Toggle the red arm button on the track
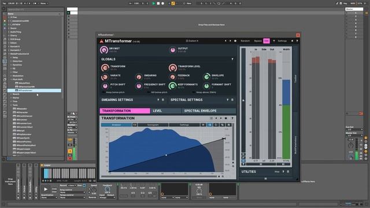Screen dimensions: 370x208 (70, 159)
